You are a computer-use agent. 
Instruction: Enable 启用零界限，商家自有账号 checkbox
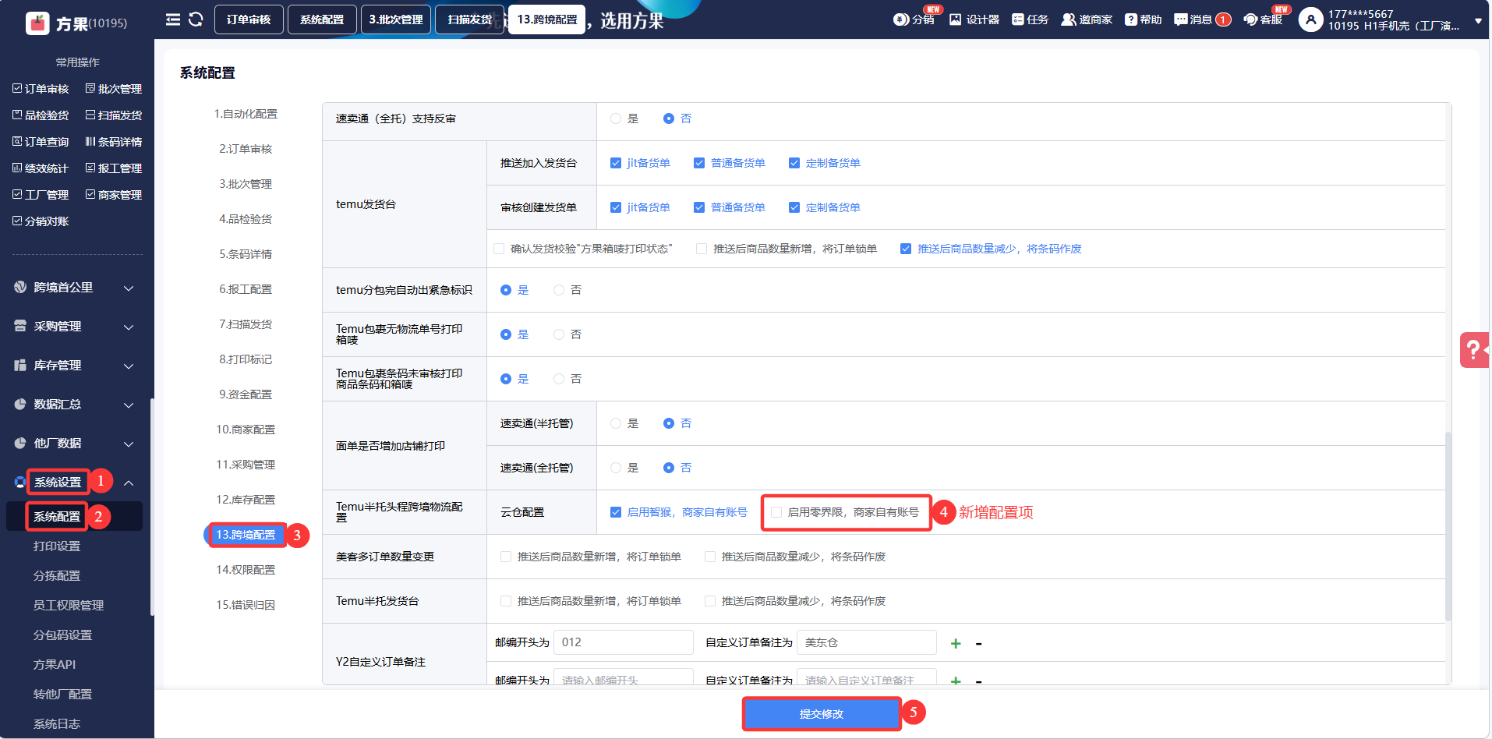coord(776,512)
